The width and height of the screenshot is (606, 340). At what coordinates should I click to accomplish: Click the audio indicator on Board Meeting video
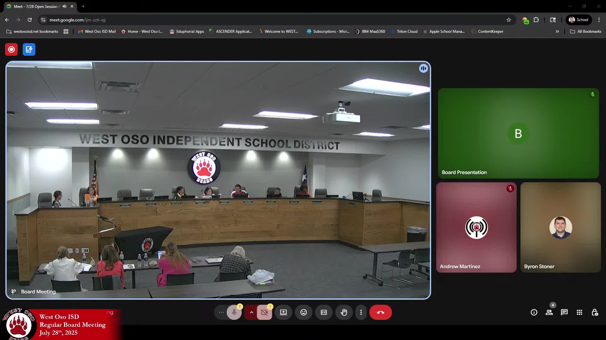tap(424, 68)
